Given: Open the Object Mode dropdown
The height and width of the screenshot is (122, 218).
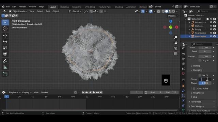Looking at the screenshot, I should 18,11.
